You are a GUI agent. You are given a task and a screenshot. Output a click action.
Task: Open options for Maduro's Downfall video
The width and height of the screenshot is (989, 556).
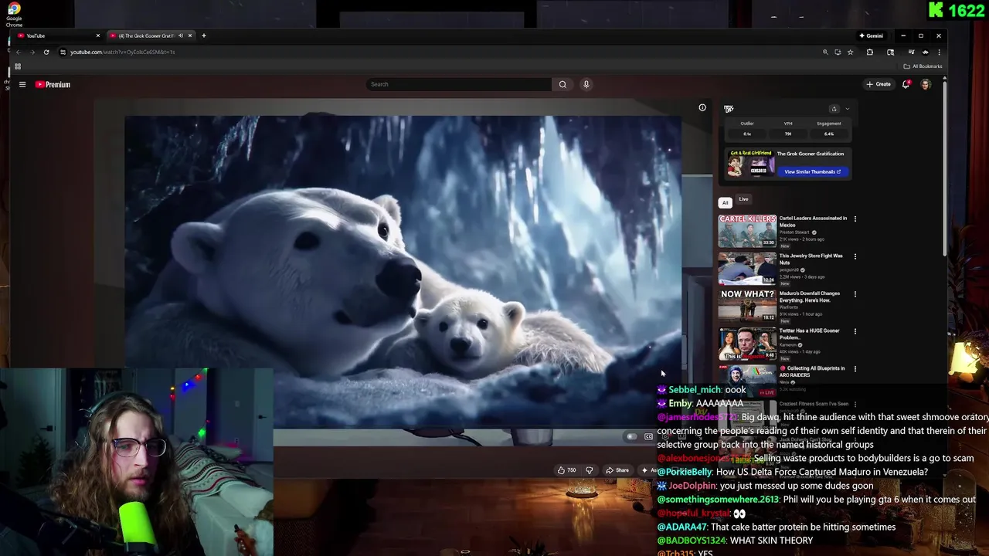tap(855, 293)
